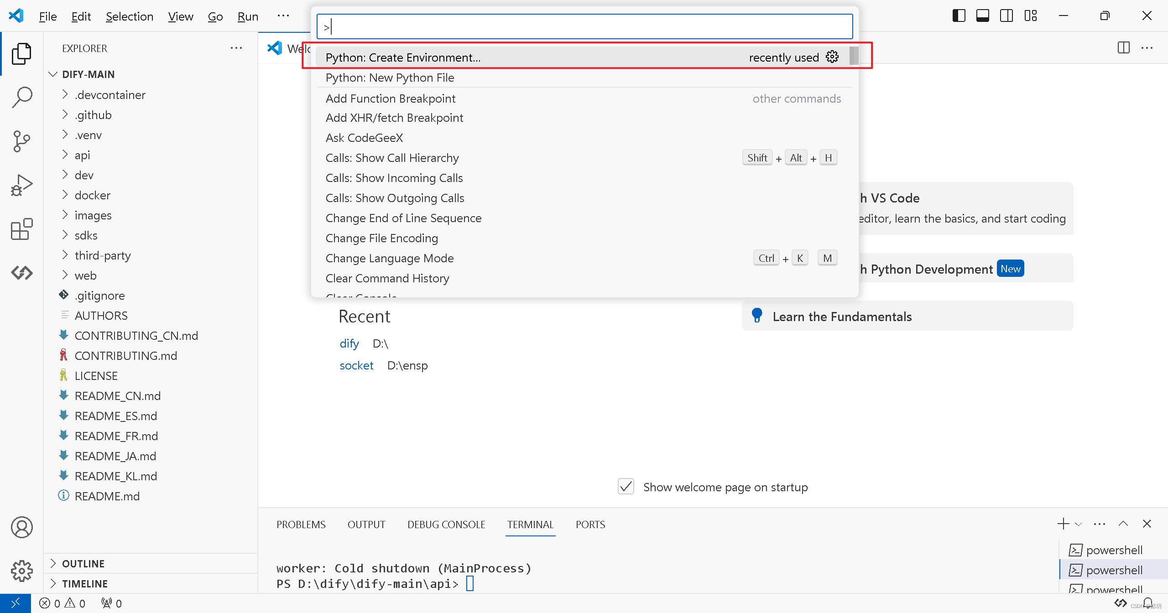Image resolution: width=1168 pixels, height=613 pixels.
Task: Open the recent dify folder link
Action: tap(349, 343)
